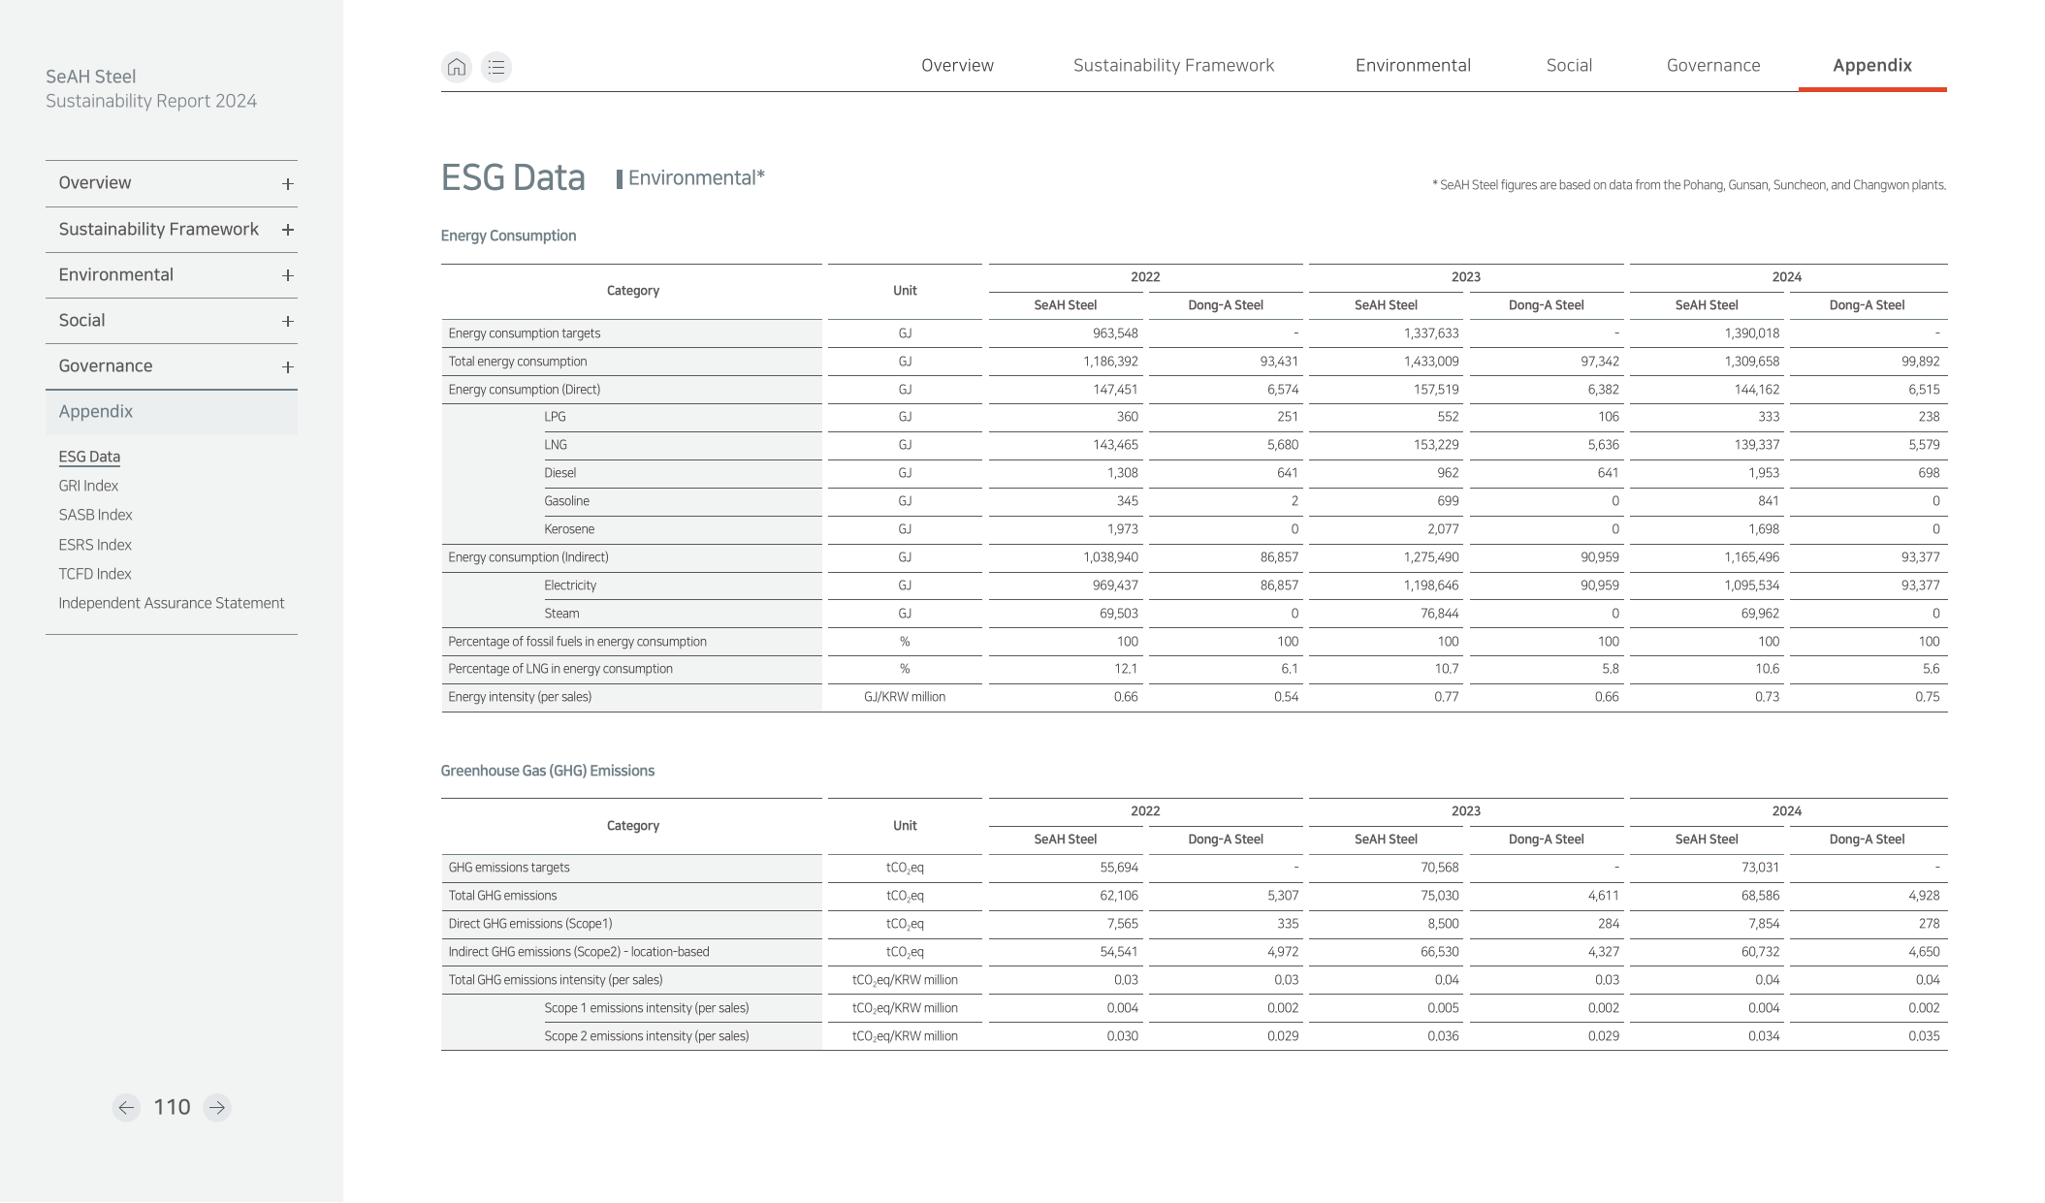The image size is (2045, 1203).
Task: Open the ESG Data sidebar link
Action: [89, 457]
